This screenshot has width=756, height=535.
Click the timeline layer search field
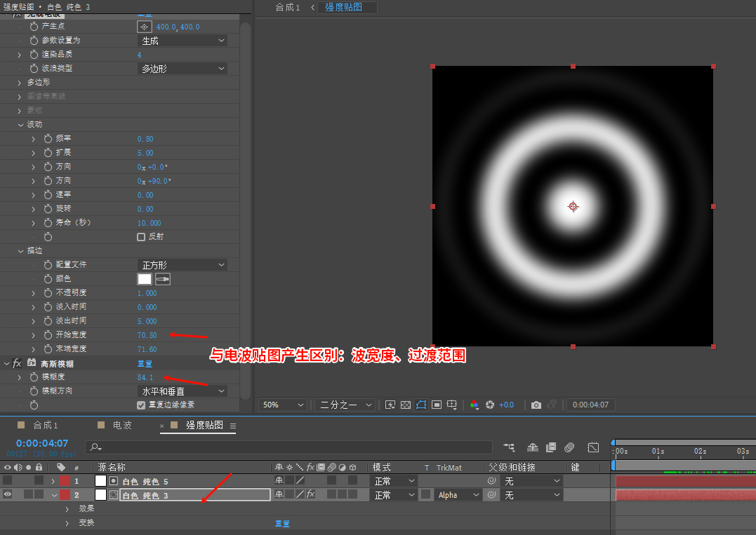(289, 447)
